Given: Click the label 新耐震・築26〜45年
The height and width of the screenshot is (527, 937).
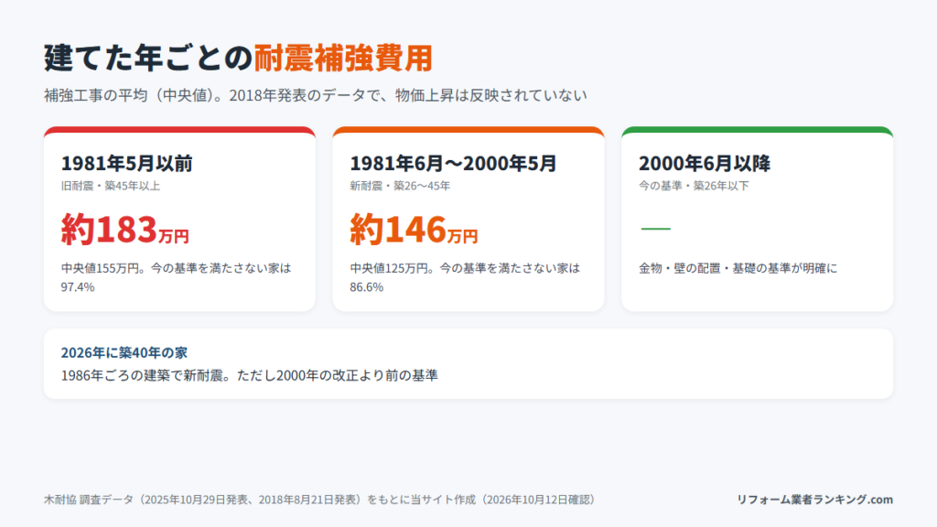Looking at the screenshot, I should pos(400,186).
